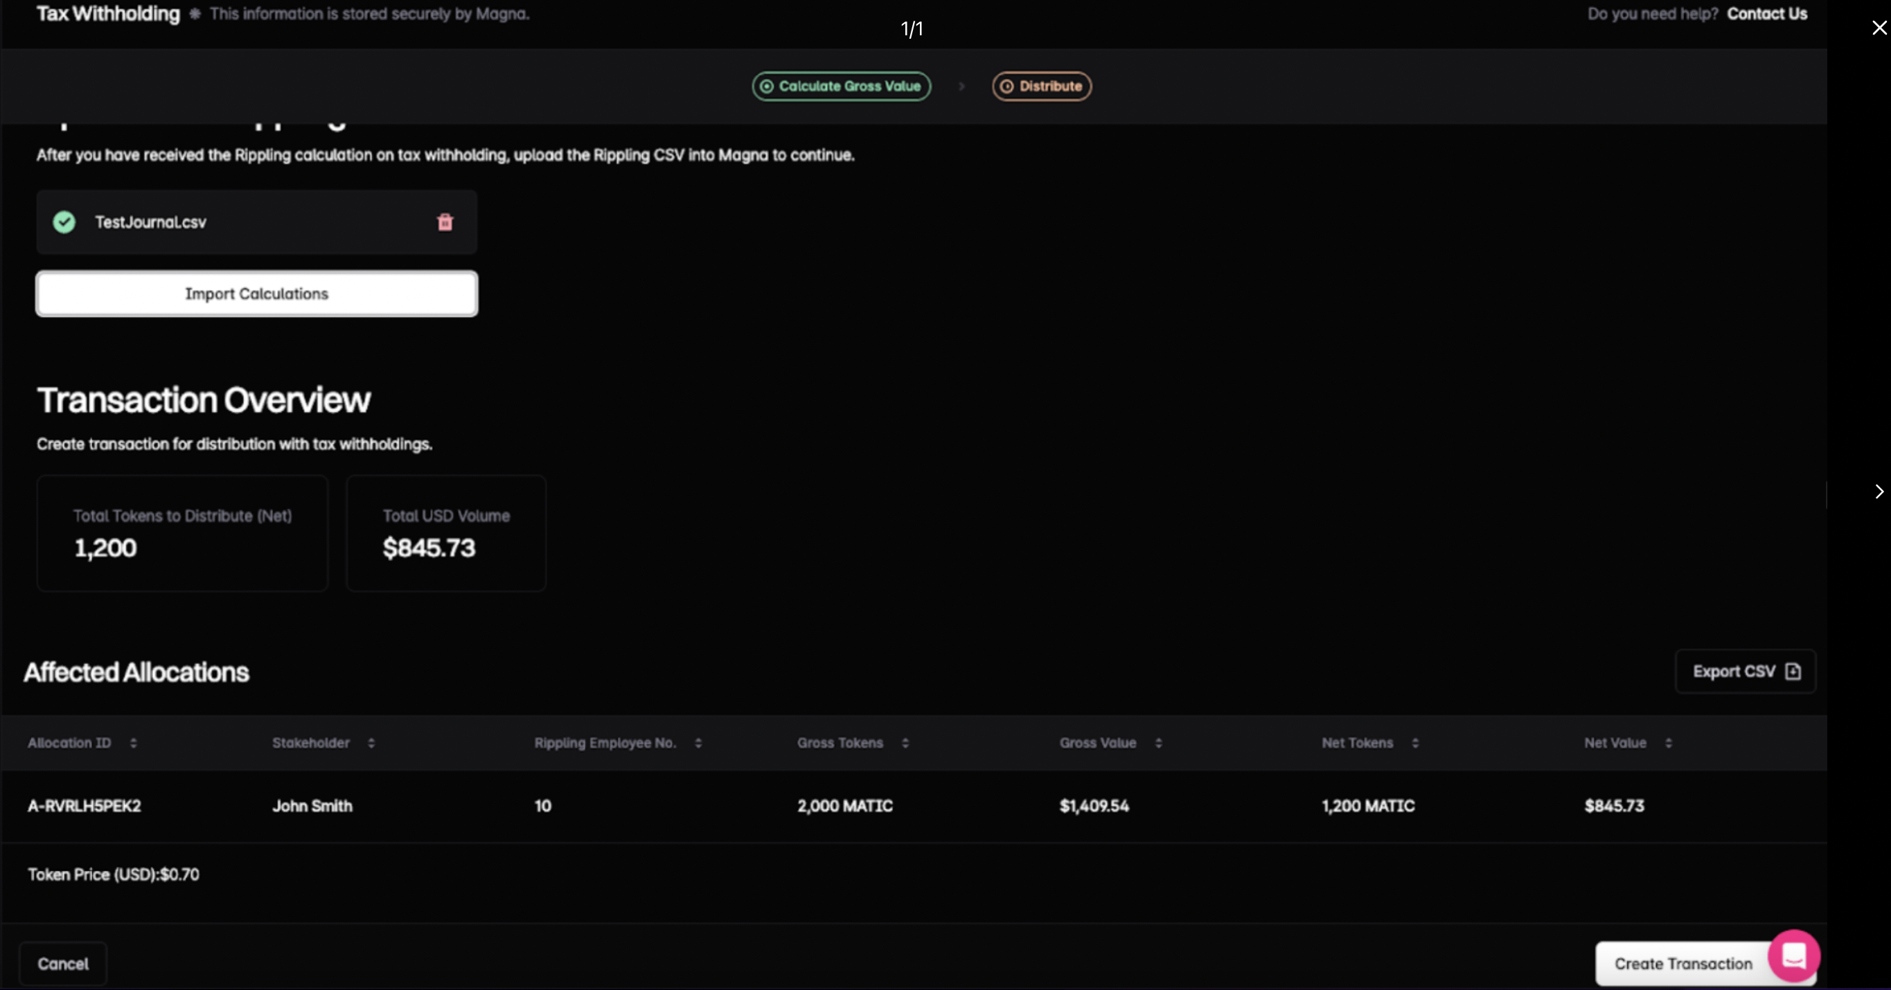Export affected allocations as CSV
This screenshot has width=1891, height=990.
1745,672
